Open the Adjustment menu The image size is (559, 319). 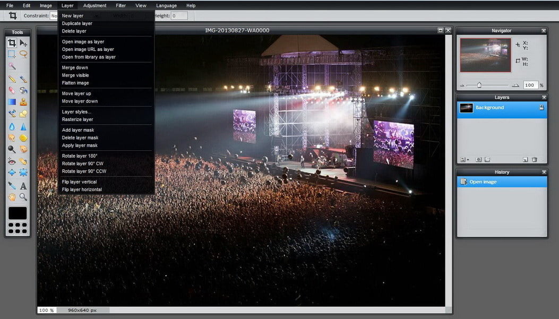coord(95,5)
